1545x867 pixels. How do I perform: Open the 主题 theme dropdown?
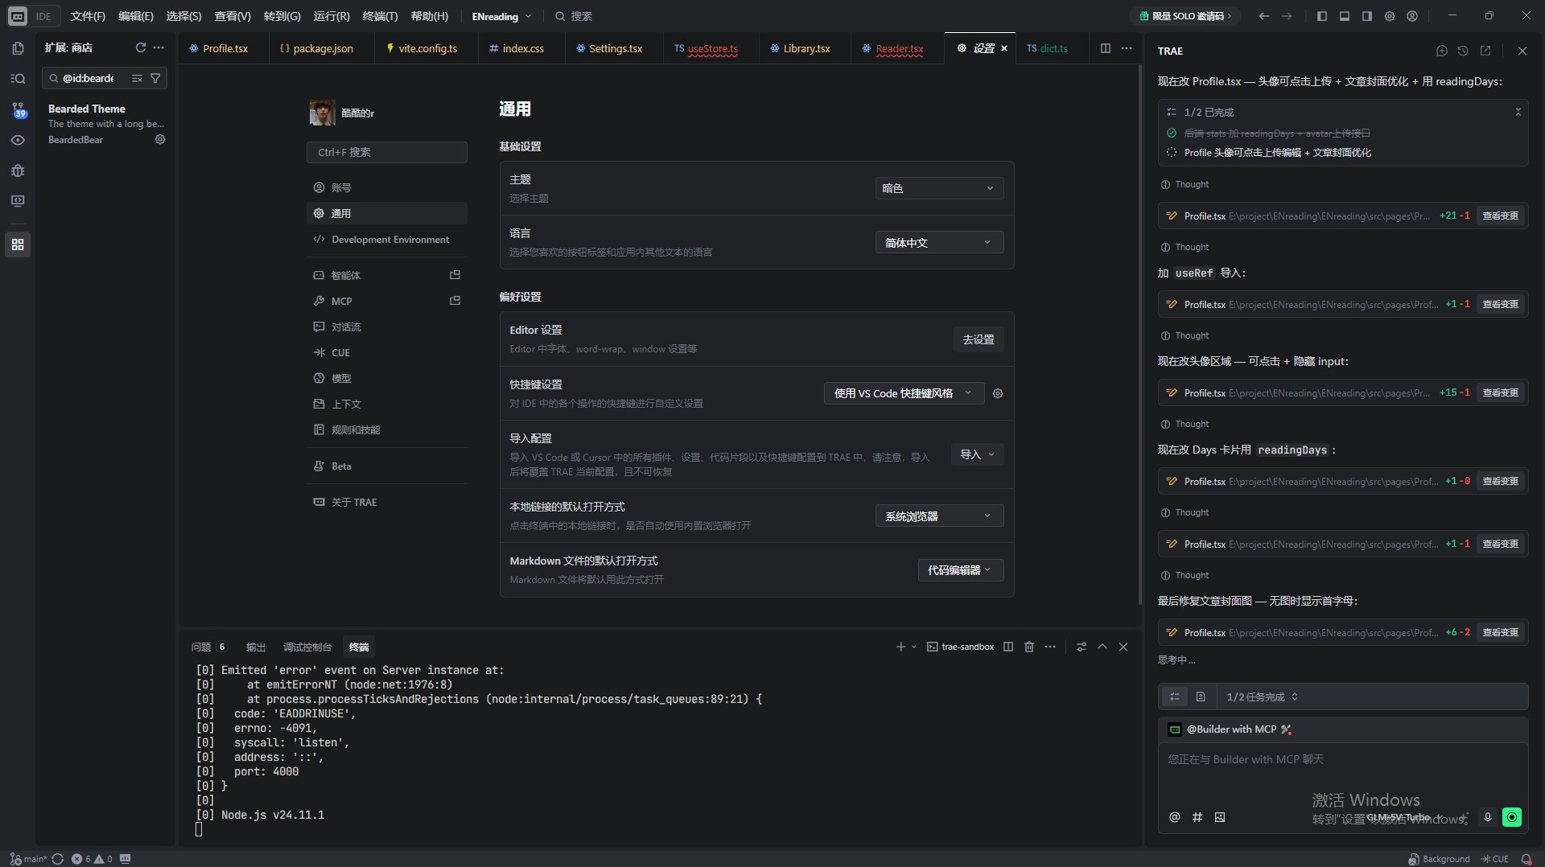click(938, 188)
